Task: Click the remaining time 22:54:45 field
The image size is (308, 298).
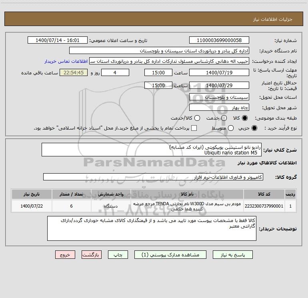Action: (74, 72)
